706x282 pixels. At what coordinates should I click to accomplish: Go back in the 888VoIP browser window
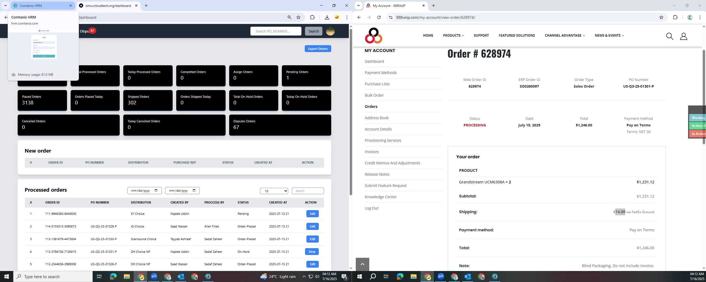359,17
